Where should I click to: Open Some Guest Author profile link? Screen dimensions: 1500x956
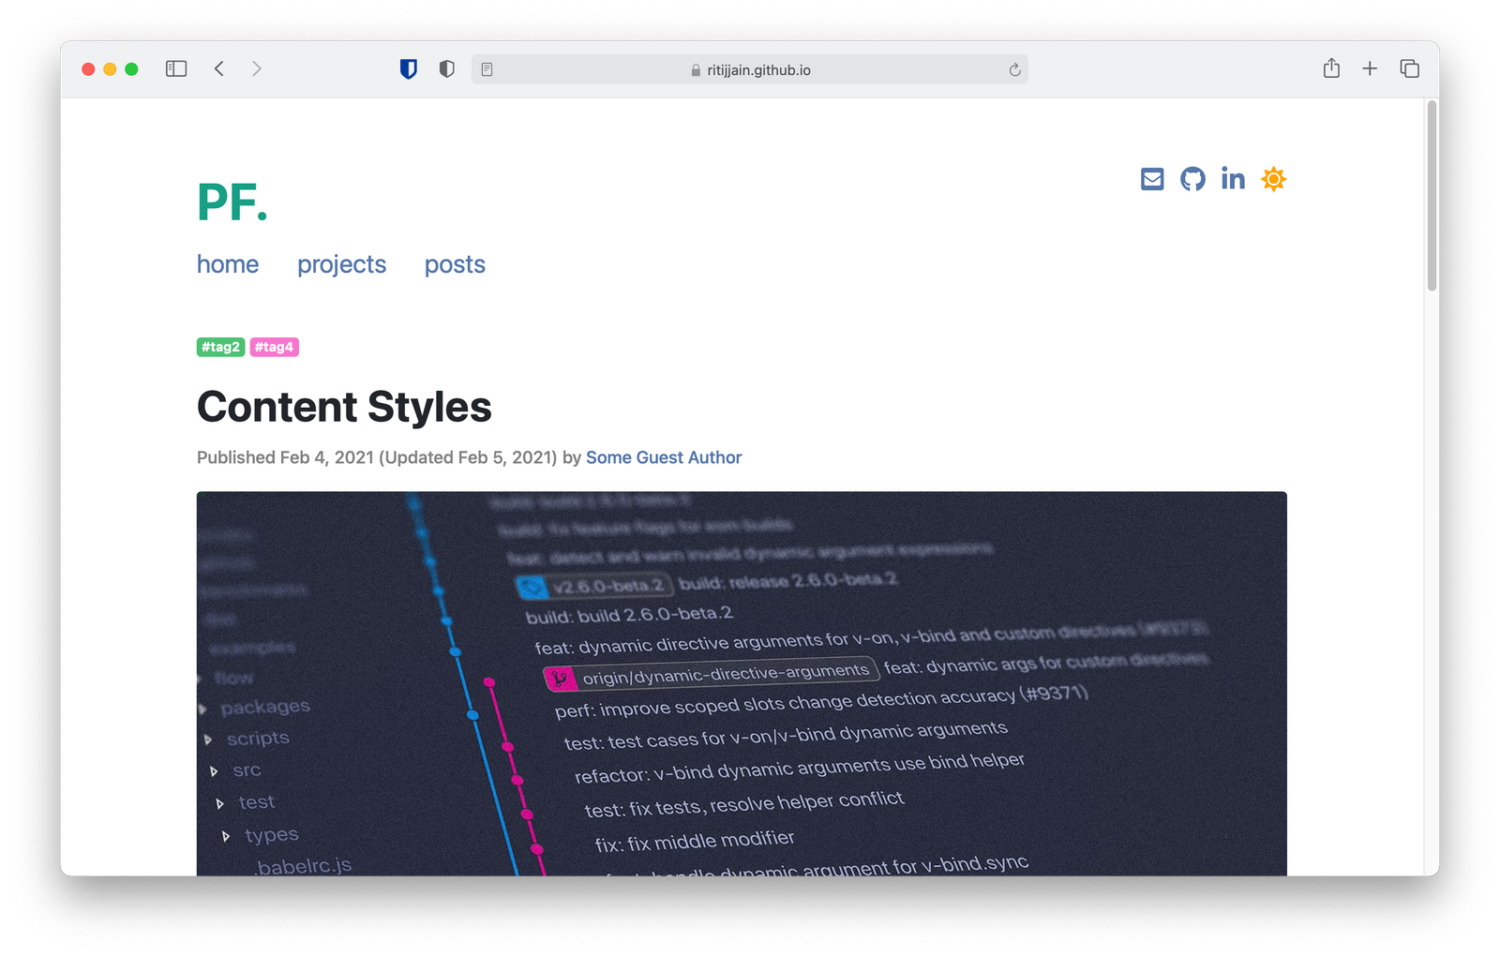664,457
